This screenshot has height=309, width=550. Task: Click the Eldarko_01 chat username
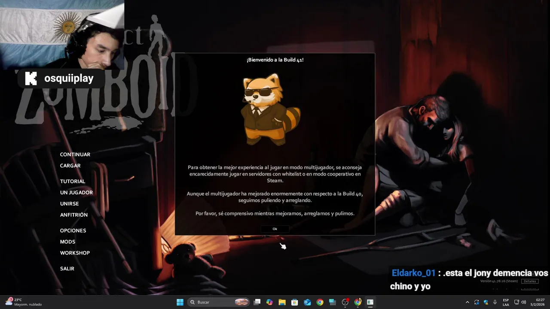(x=413, y=273)
